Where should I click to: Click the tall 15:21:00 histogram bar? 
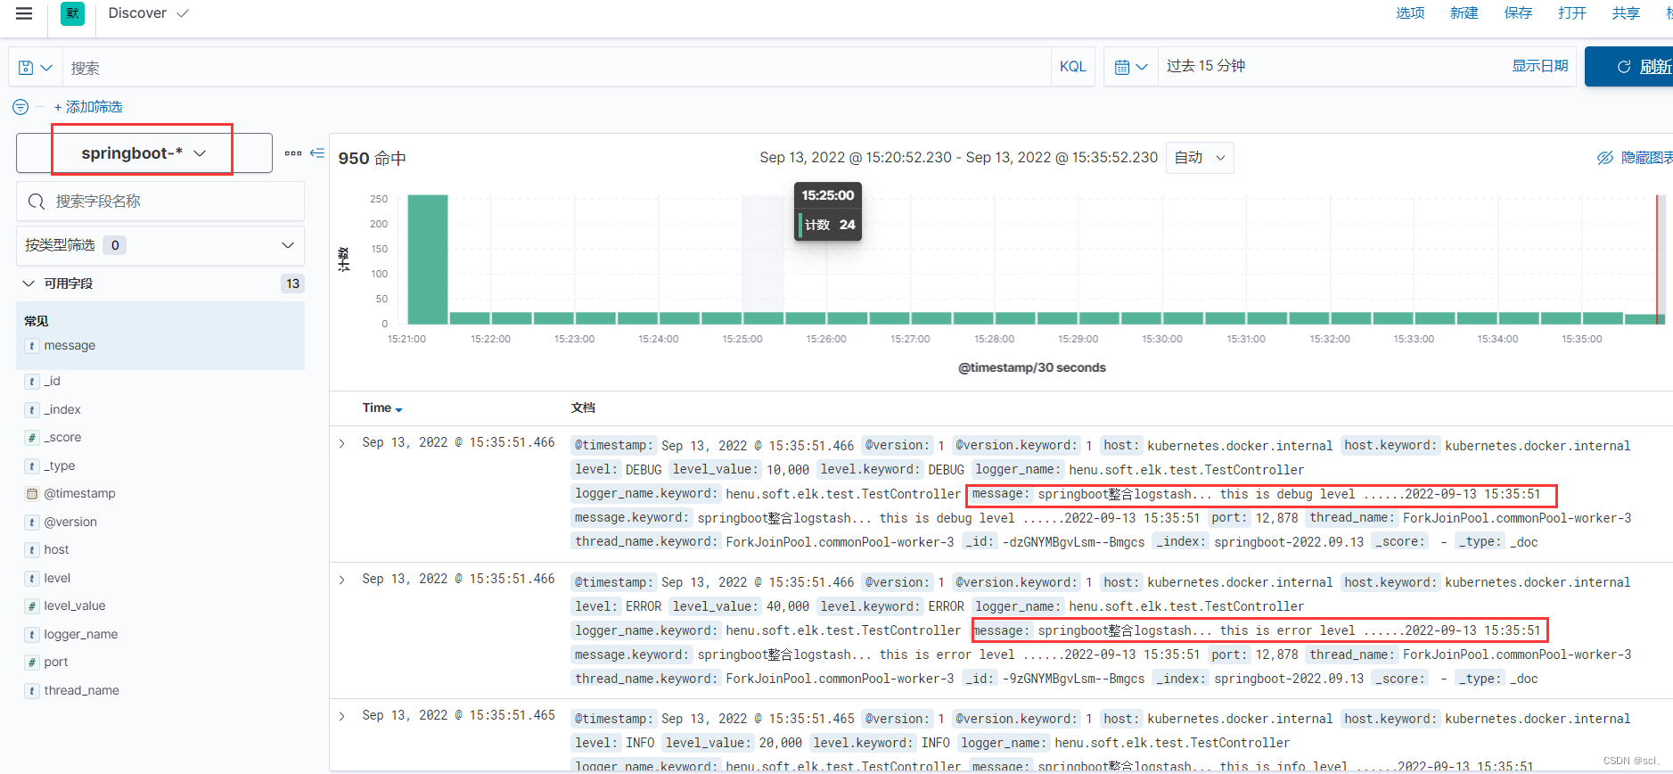point(428,259)
